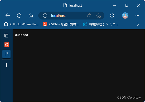The height and width of the screenshot is (102, 145).
Task: Click the success text on the page
Action: (21, 35)
